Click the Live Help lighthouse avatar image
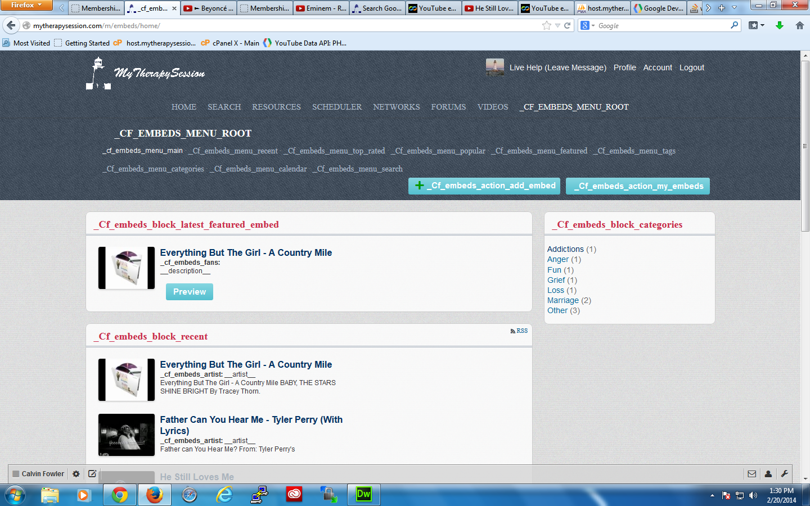Image resolution: width=810 pixels, height=506 pixels. point(495,67)
